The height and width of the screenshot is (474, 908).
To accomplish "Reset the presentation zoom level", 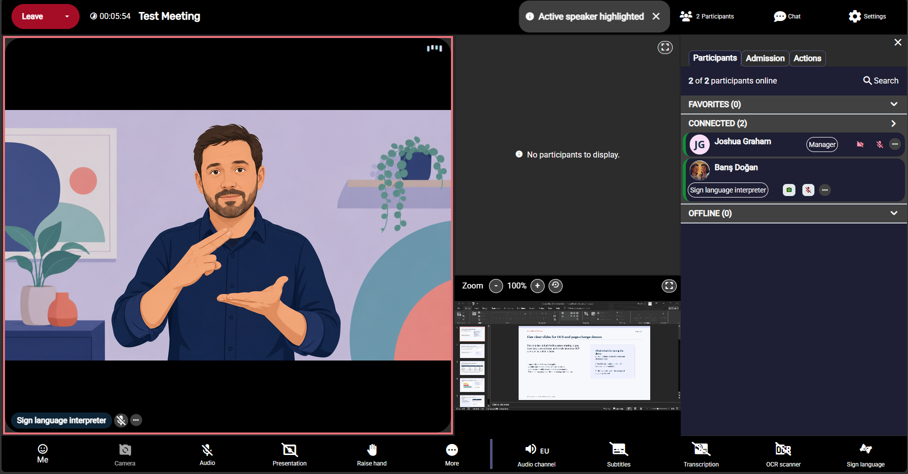I will (556, 285).
